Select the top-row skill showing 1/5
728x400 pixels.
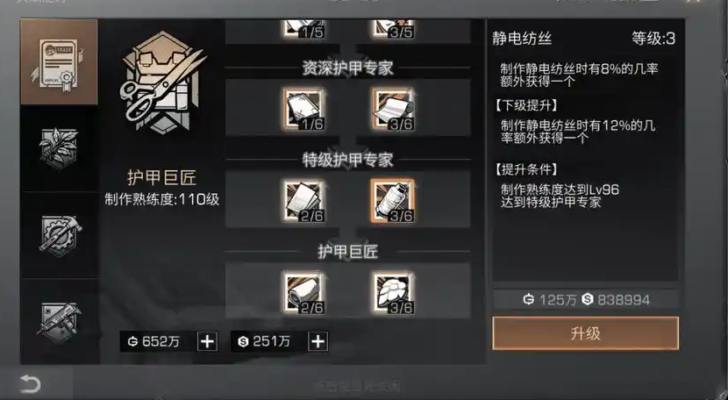(x=303, y=29)
